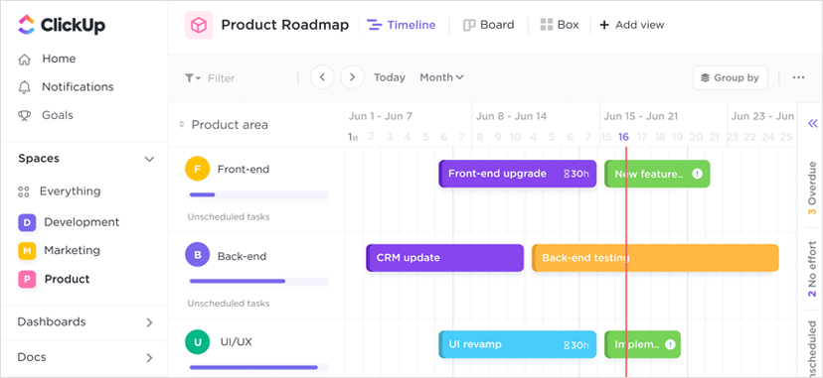
Task: Click the Jun 8 - Jun 14 week header
Action: [x=511, y=116]
